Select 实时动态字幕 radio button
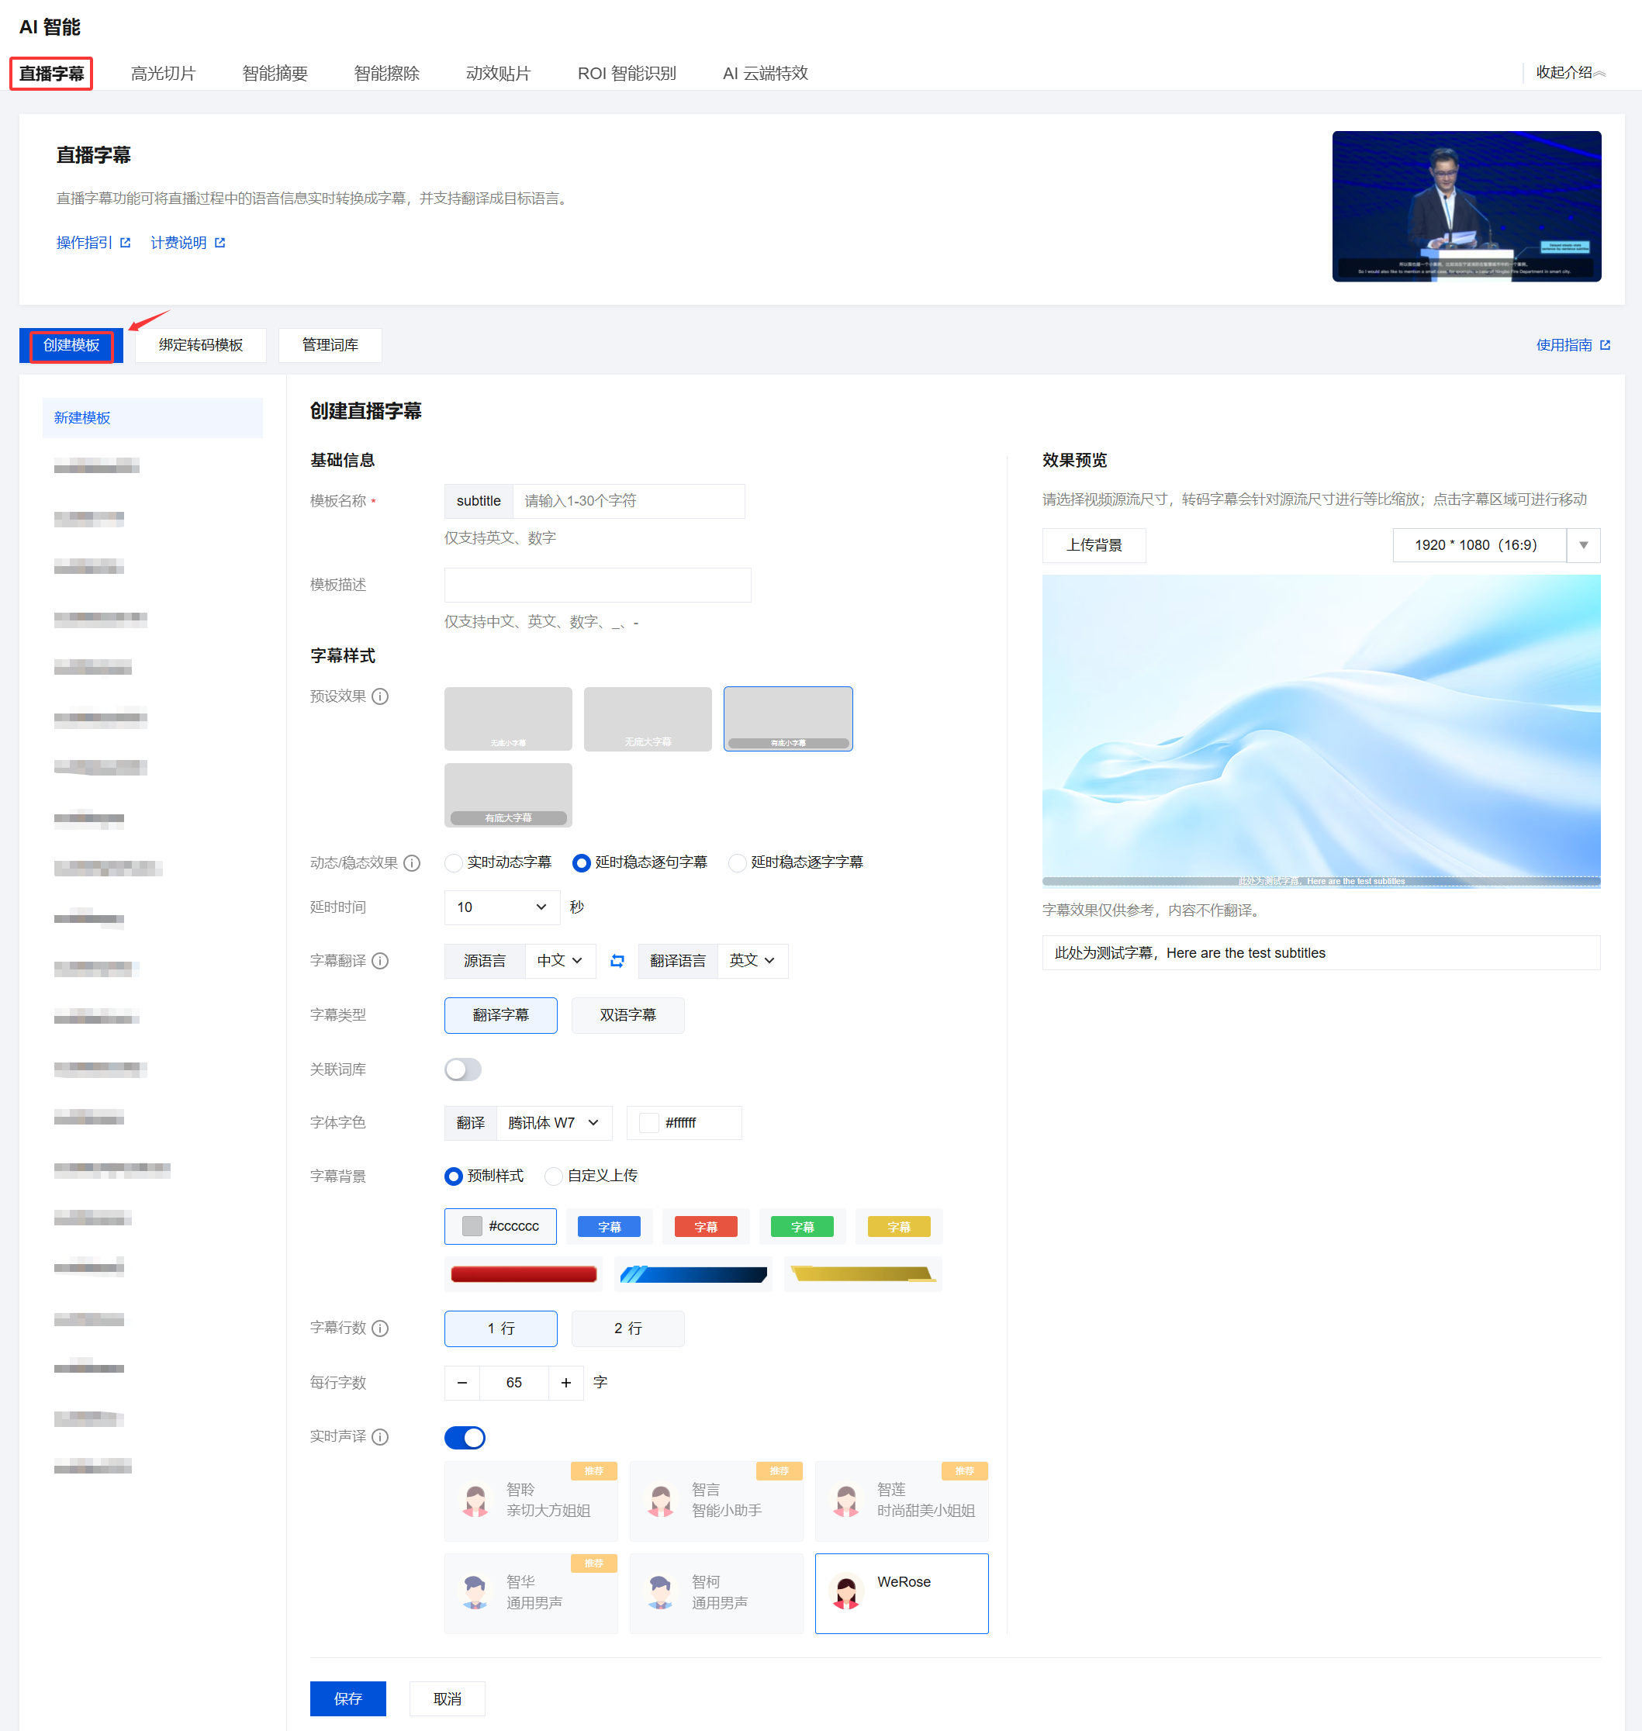Viewport: 1642px width, 1731px height. pos(454,863)
